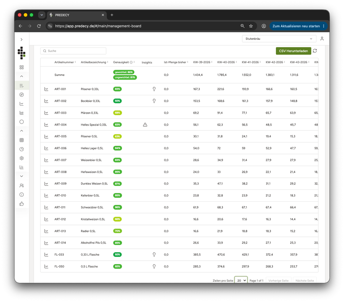This screenshot has height=302, width=344.
Task: Sort by the Ist-Menge bisher column header
Action: point(176,62)
